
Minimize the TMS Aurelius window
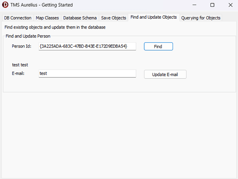coord(194,5)
